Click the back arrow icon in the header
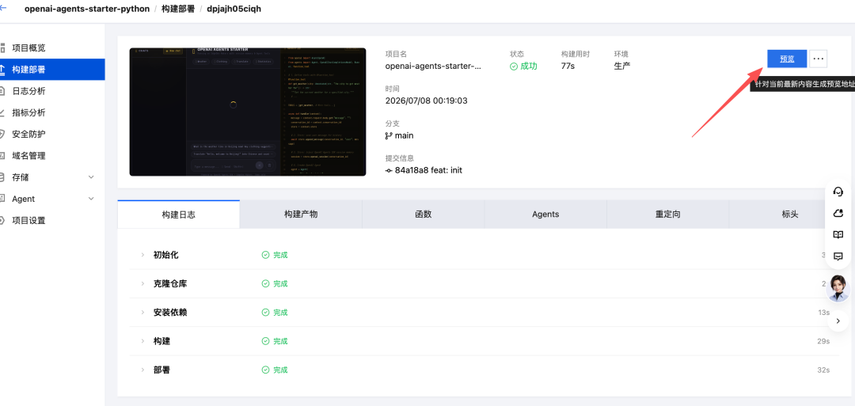855x406 pixels. click(x=3, y=8)
